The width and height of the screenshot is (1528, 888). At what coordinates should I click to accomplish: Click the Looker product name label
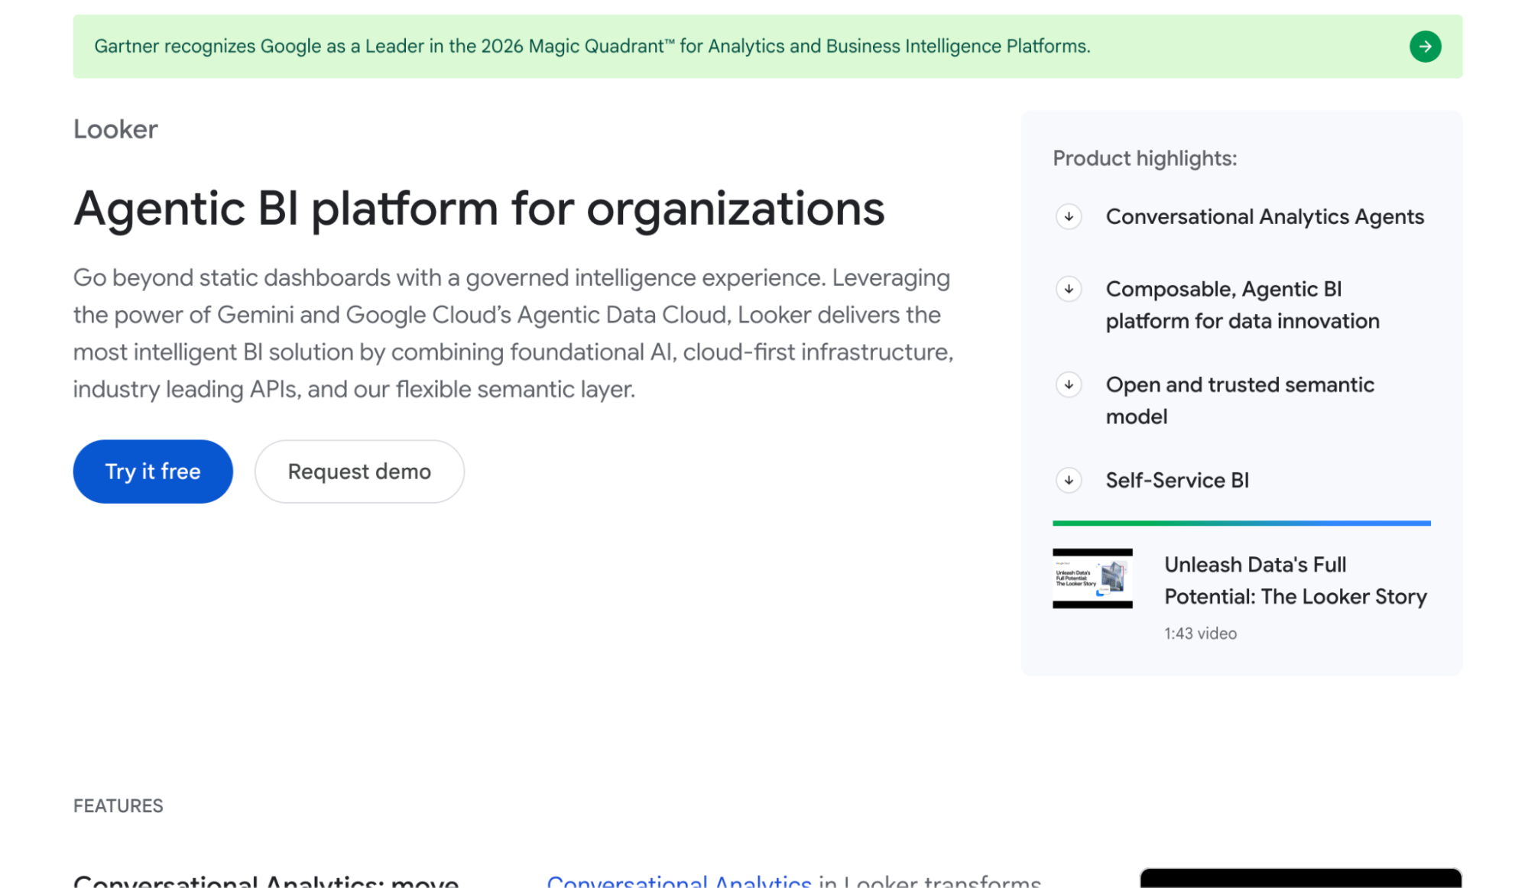(x=115, y=129)
